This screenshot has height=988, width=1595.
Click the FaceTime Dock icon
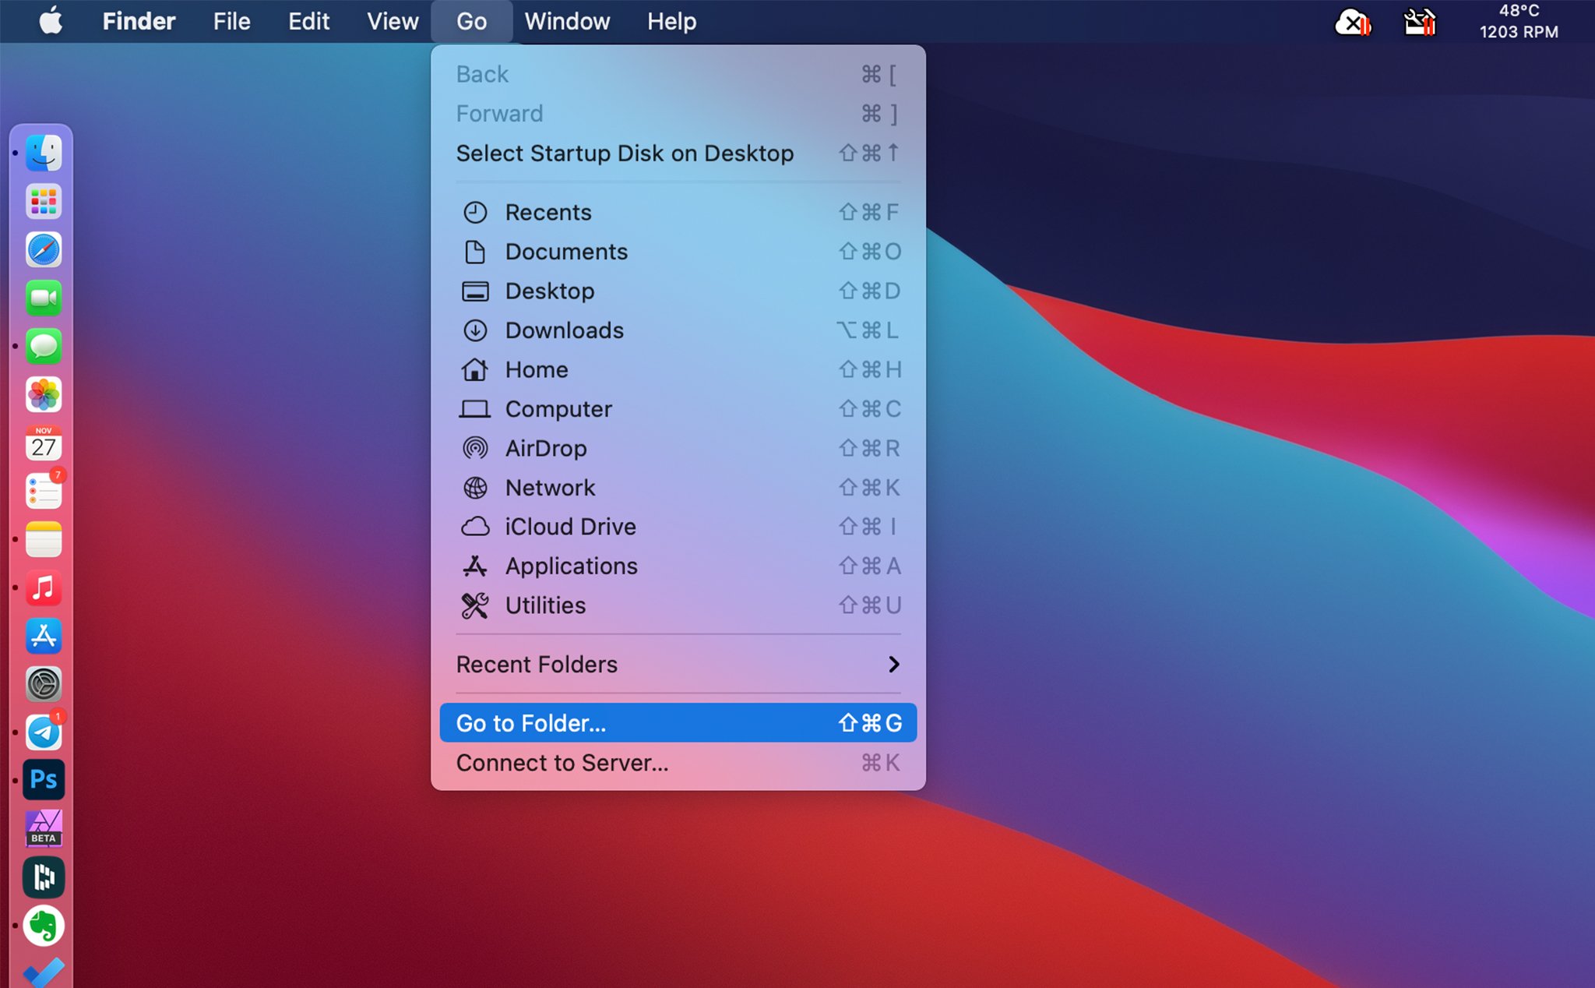point(44,298)
